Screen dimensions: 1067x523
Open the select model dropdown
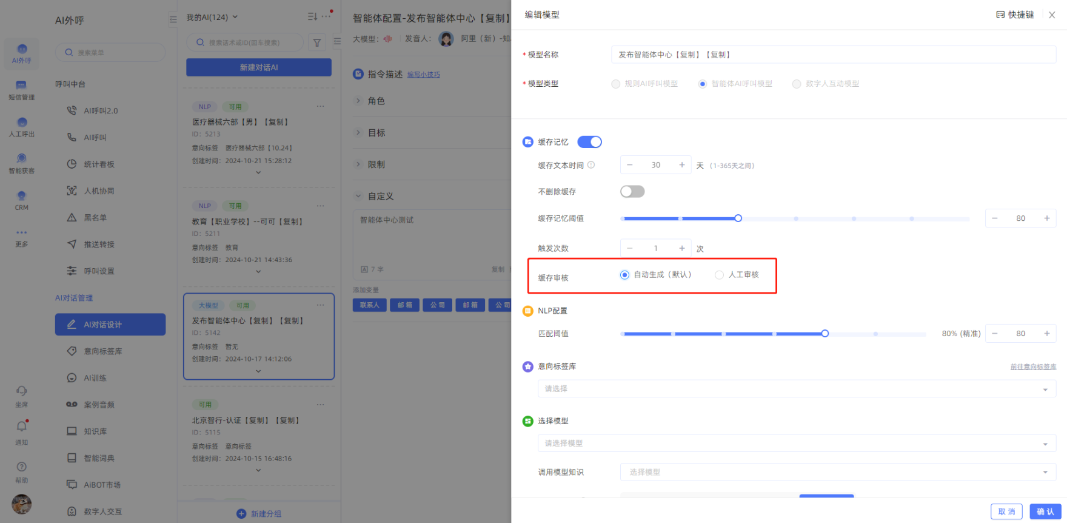796,444
